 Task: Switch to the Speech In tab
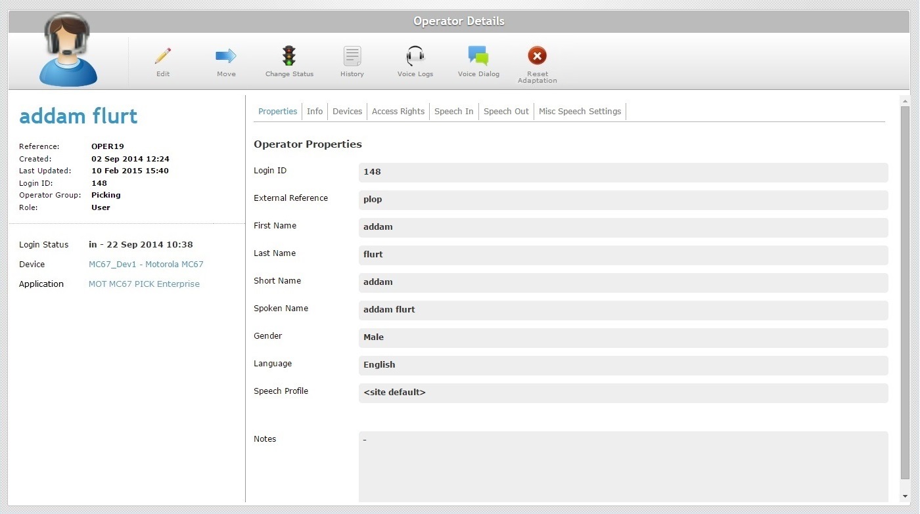(454, 112)
